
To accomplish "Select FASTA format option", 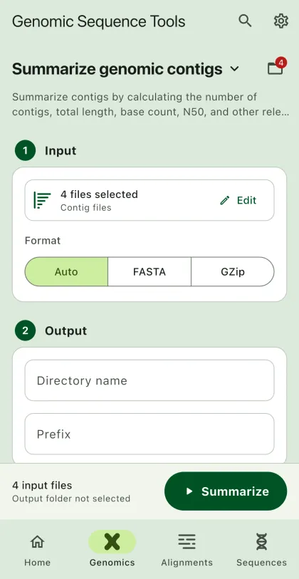I will click(149, 272).
